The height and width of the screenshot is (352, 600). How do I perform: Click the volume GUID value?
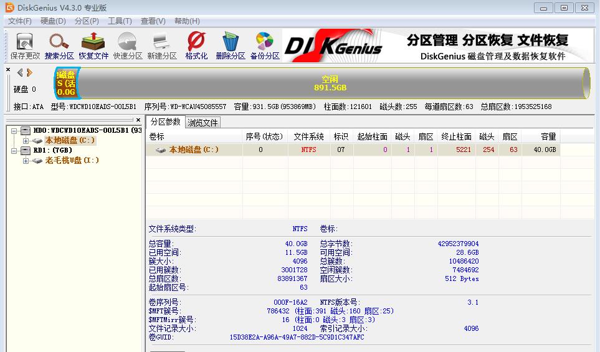pyautogui.click(x=297, y=338)
